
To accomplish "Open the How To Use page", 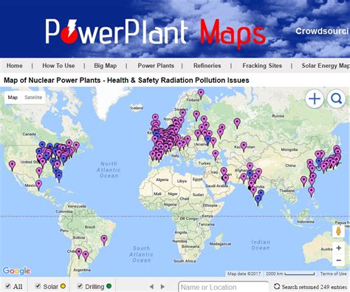I will click(x=58, y=66).
